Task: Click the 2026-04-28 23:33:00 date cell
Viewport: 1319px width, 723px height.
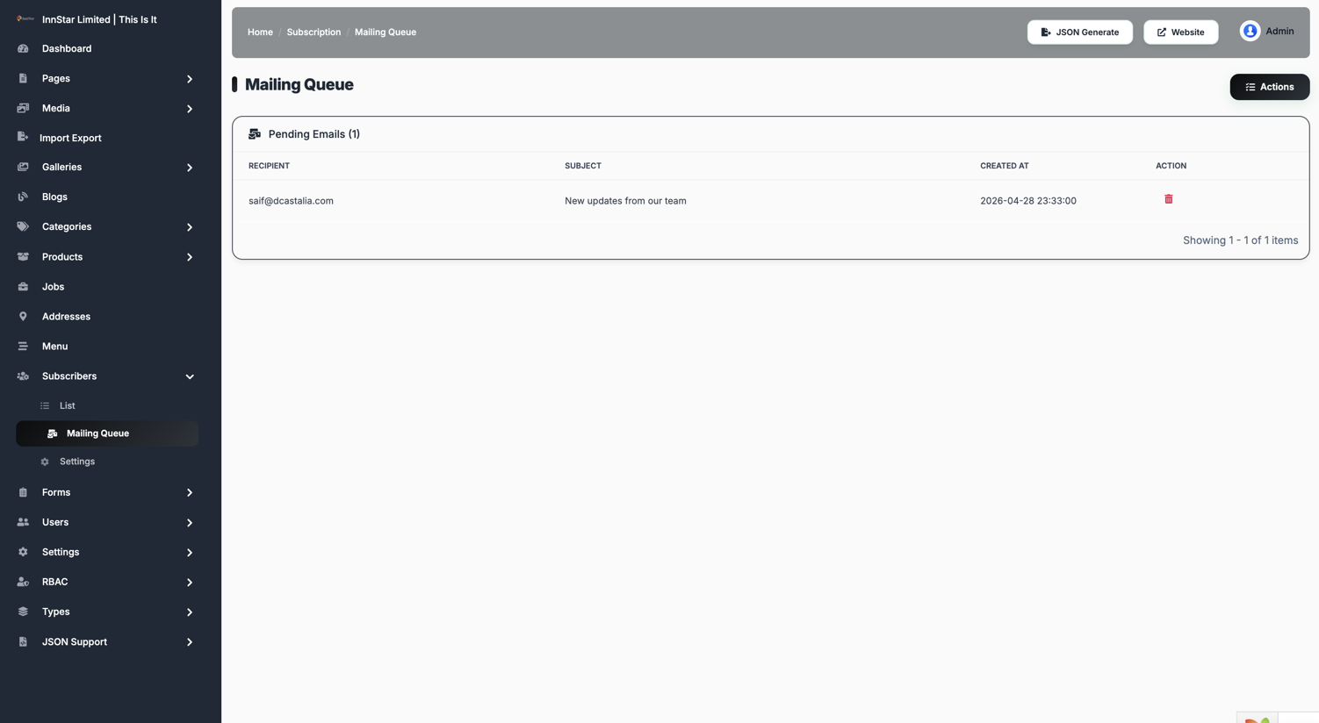Action: pos(1028,201)
